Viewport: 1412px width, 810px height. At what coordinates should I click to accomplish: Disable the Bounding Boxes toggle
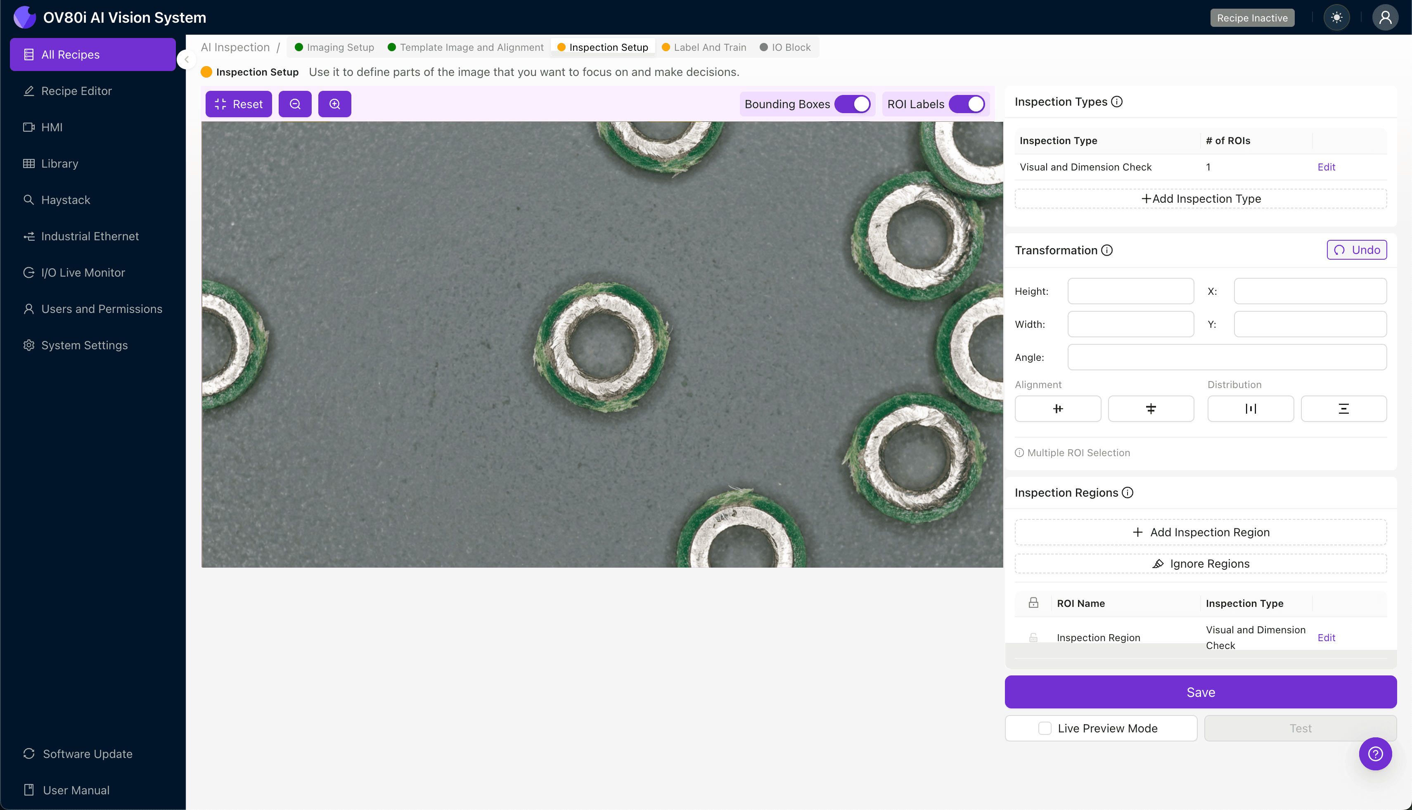tap(853, 104)
